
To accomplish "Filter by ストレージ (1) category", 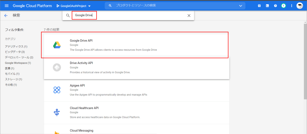I will pos(13,79).
